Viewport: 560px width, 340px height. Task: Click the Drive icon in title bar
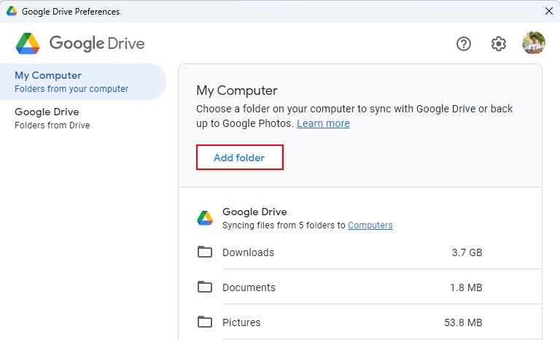click(x=12, y=12)
